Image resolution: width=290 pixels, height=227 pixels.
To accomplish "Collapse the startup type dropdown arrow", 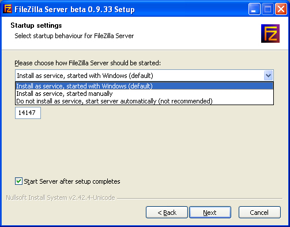I will pos(268,76).
